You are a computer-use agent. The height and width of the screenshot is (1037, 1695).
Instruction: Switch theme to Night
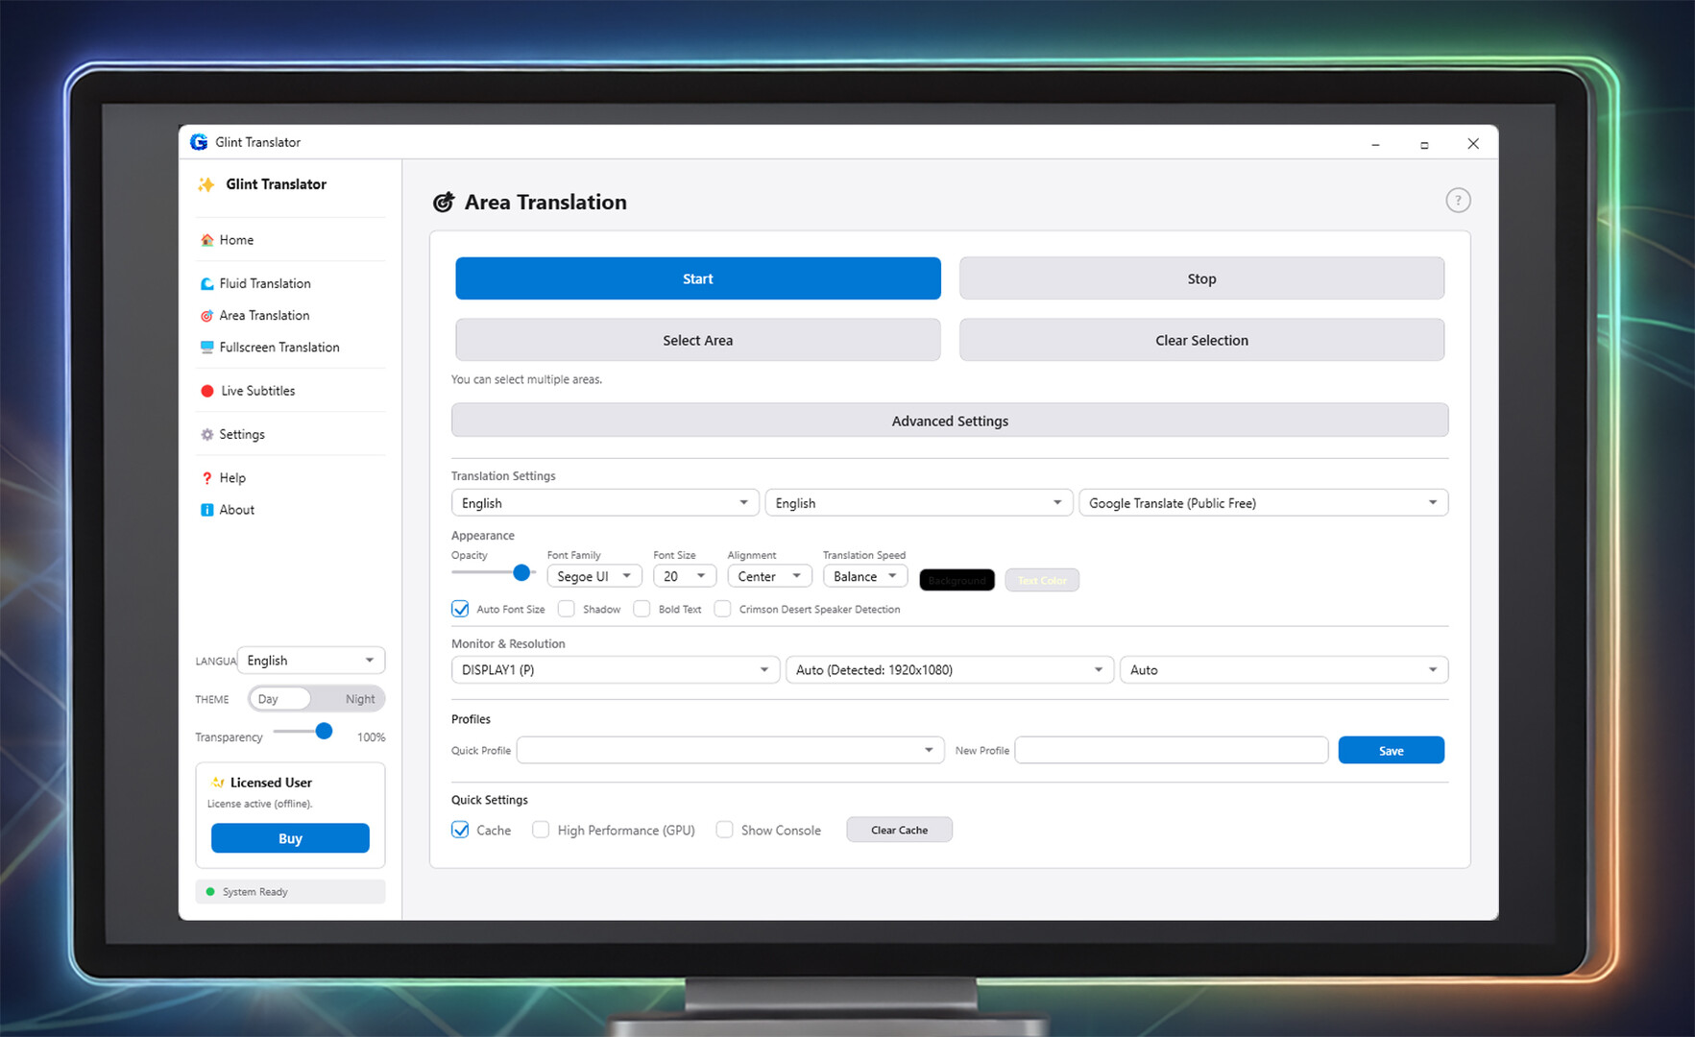(360, 699)
